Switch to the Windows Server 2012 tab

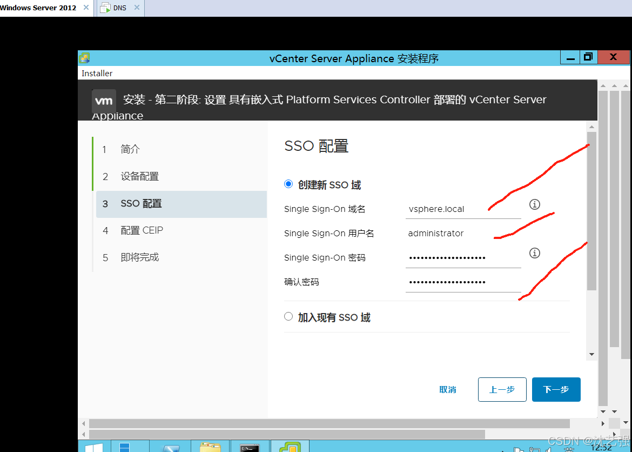click(x=38, y=8)
